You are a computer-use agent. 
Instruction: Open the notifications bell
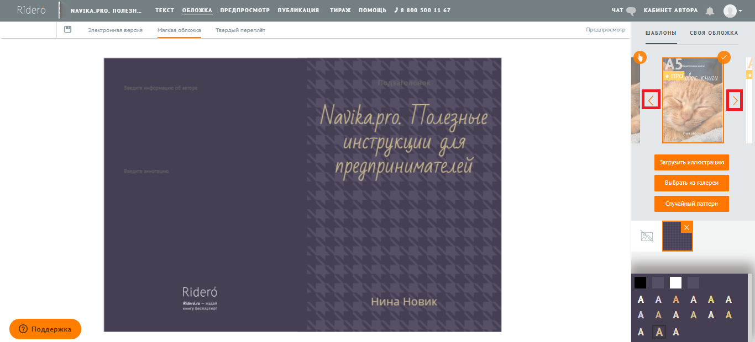pyautogui.click(x=710, y=10)
